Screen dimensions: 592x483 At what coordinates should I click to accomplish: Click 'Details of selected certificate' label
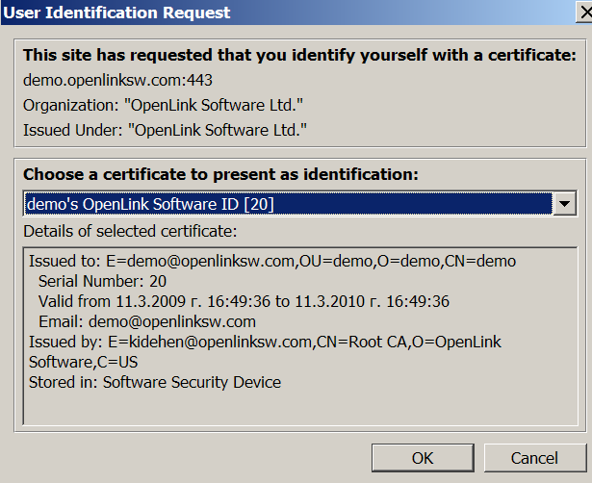click(x=129, y=231)
